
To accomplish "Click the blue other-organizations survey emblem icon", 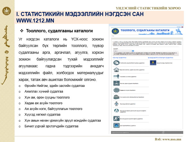I will pyautogui.click(x=153, y=63).
